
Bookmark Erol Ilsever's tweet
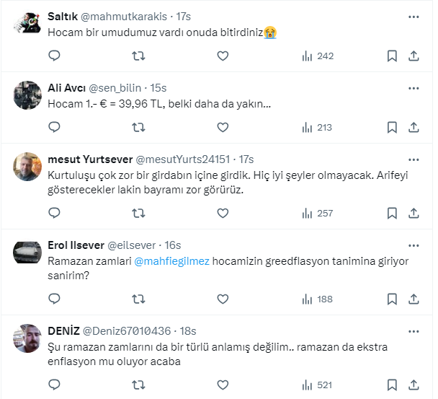[392, 299]
